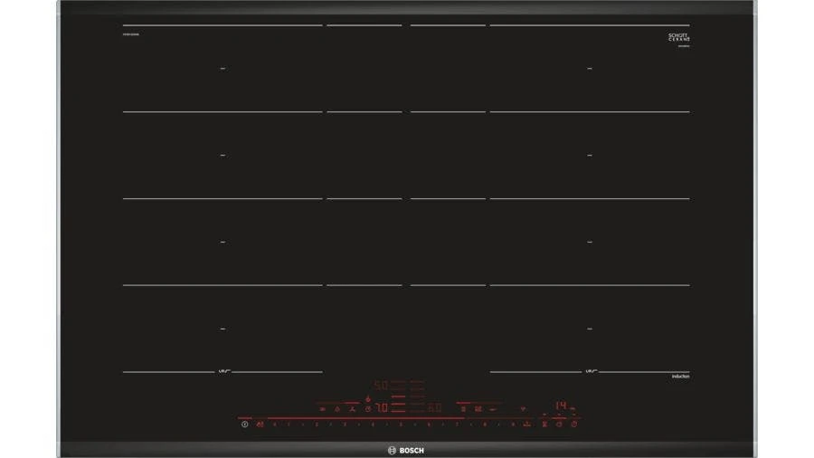814x458 pixels.
Task: Touch the BOSCH logo on front trim
Action: click(x=406, y=450)
